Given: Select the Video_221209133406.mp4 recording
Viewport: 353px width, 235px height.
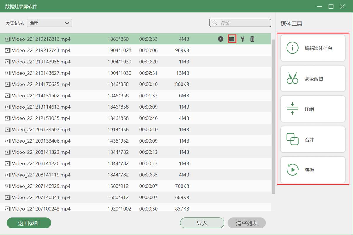Looking at the screenshot, I should point(88,141).
